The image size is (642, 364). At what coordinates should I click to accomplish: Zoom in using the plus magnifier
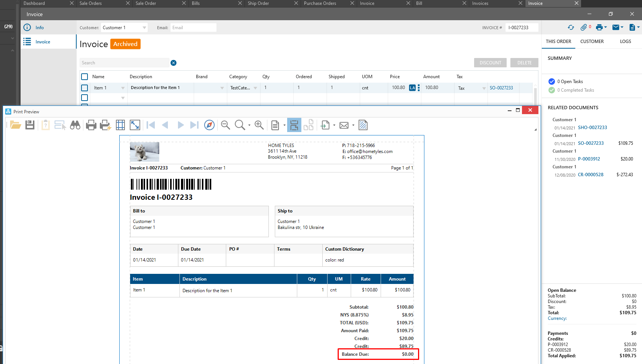tap(259, 125)
